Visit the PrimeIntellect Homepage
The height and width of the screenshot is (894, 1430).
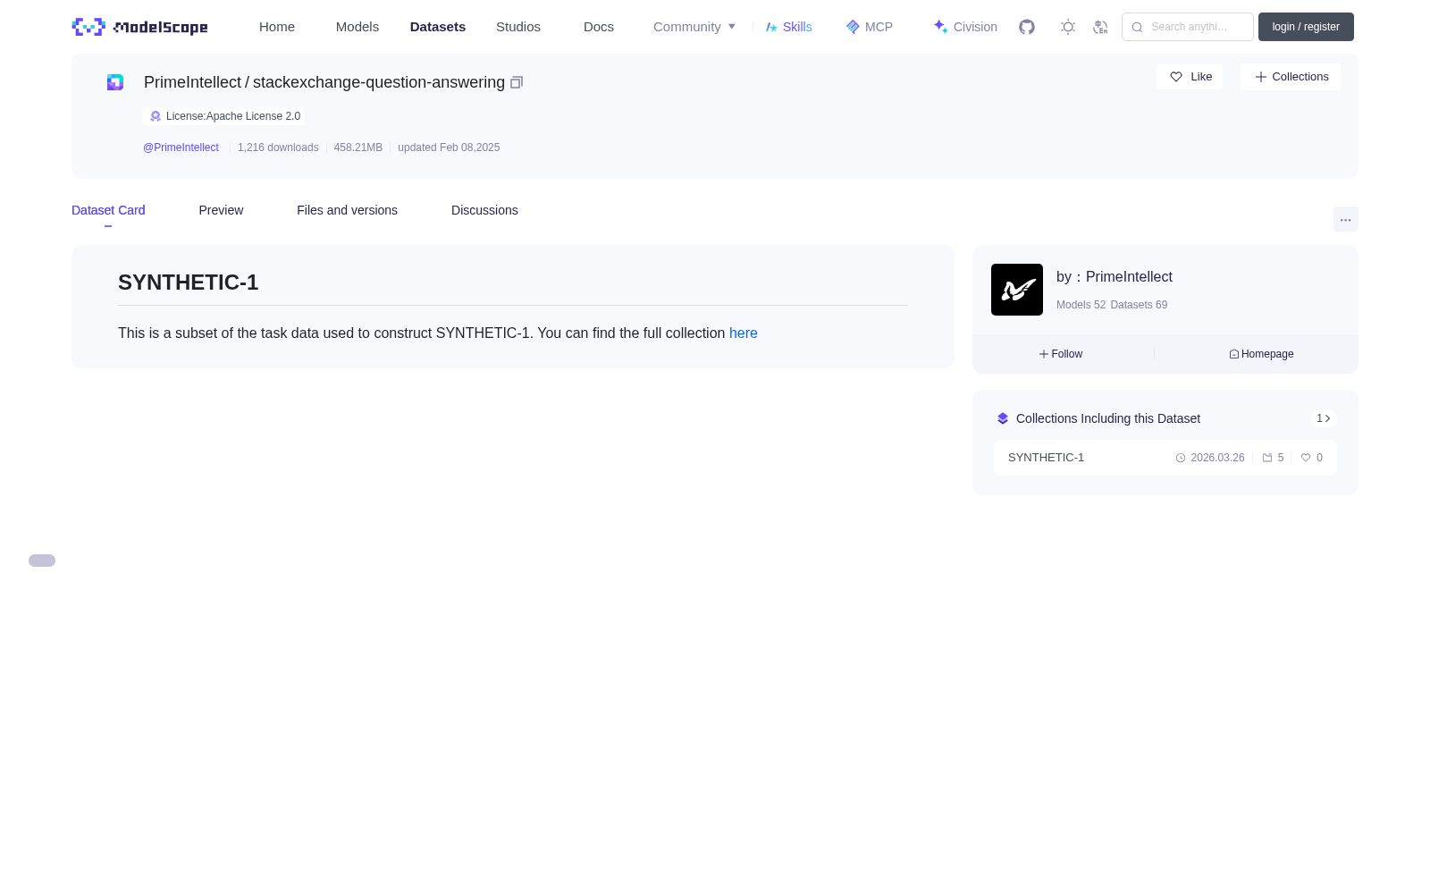pyautogui.click(x=1261, y=354)
